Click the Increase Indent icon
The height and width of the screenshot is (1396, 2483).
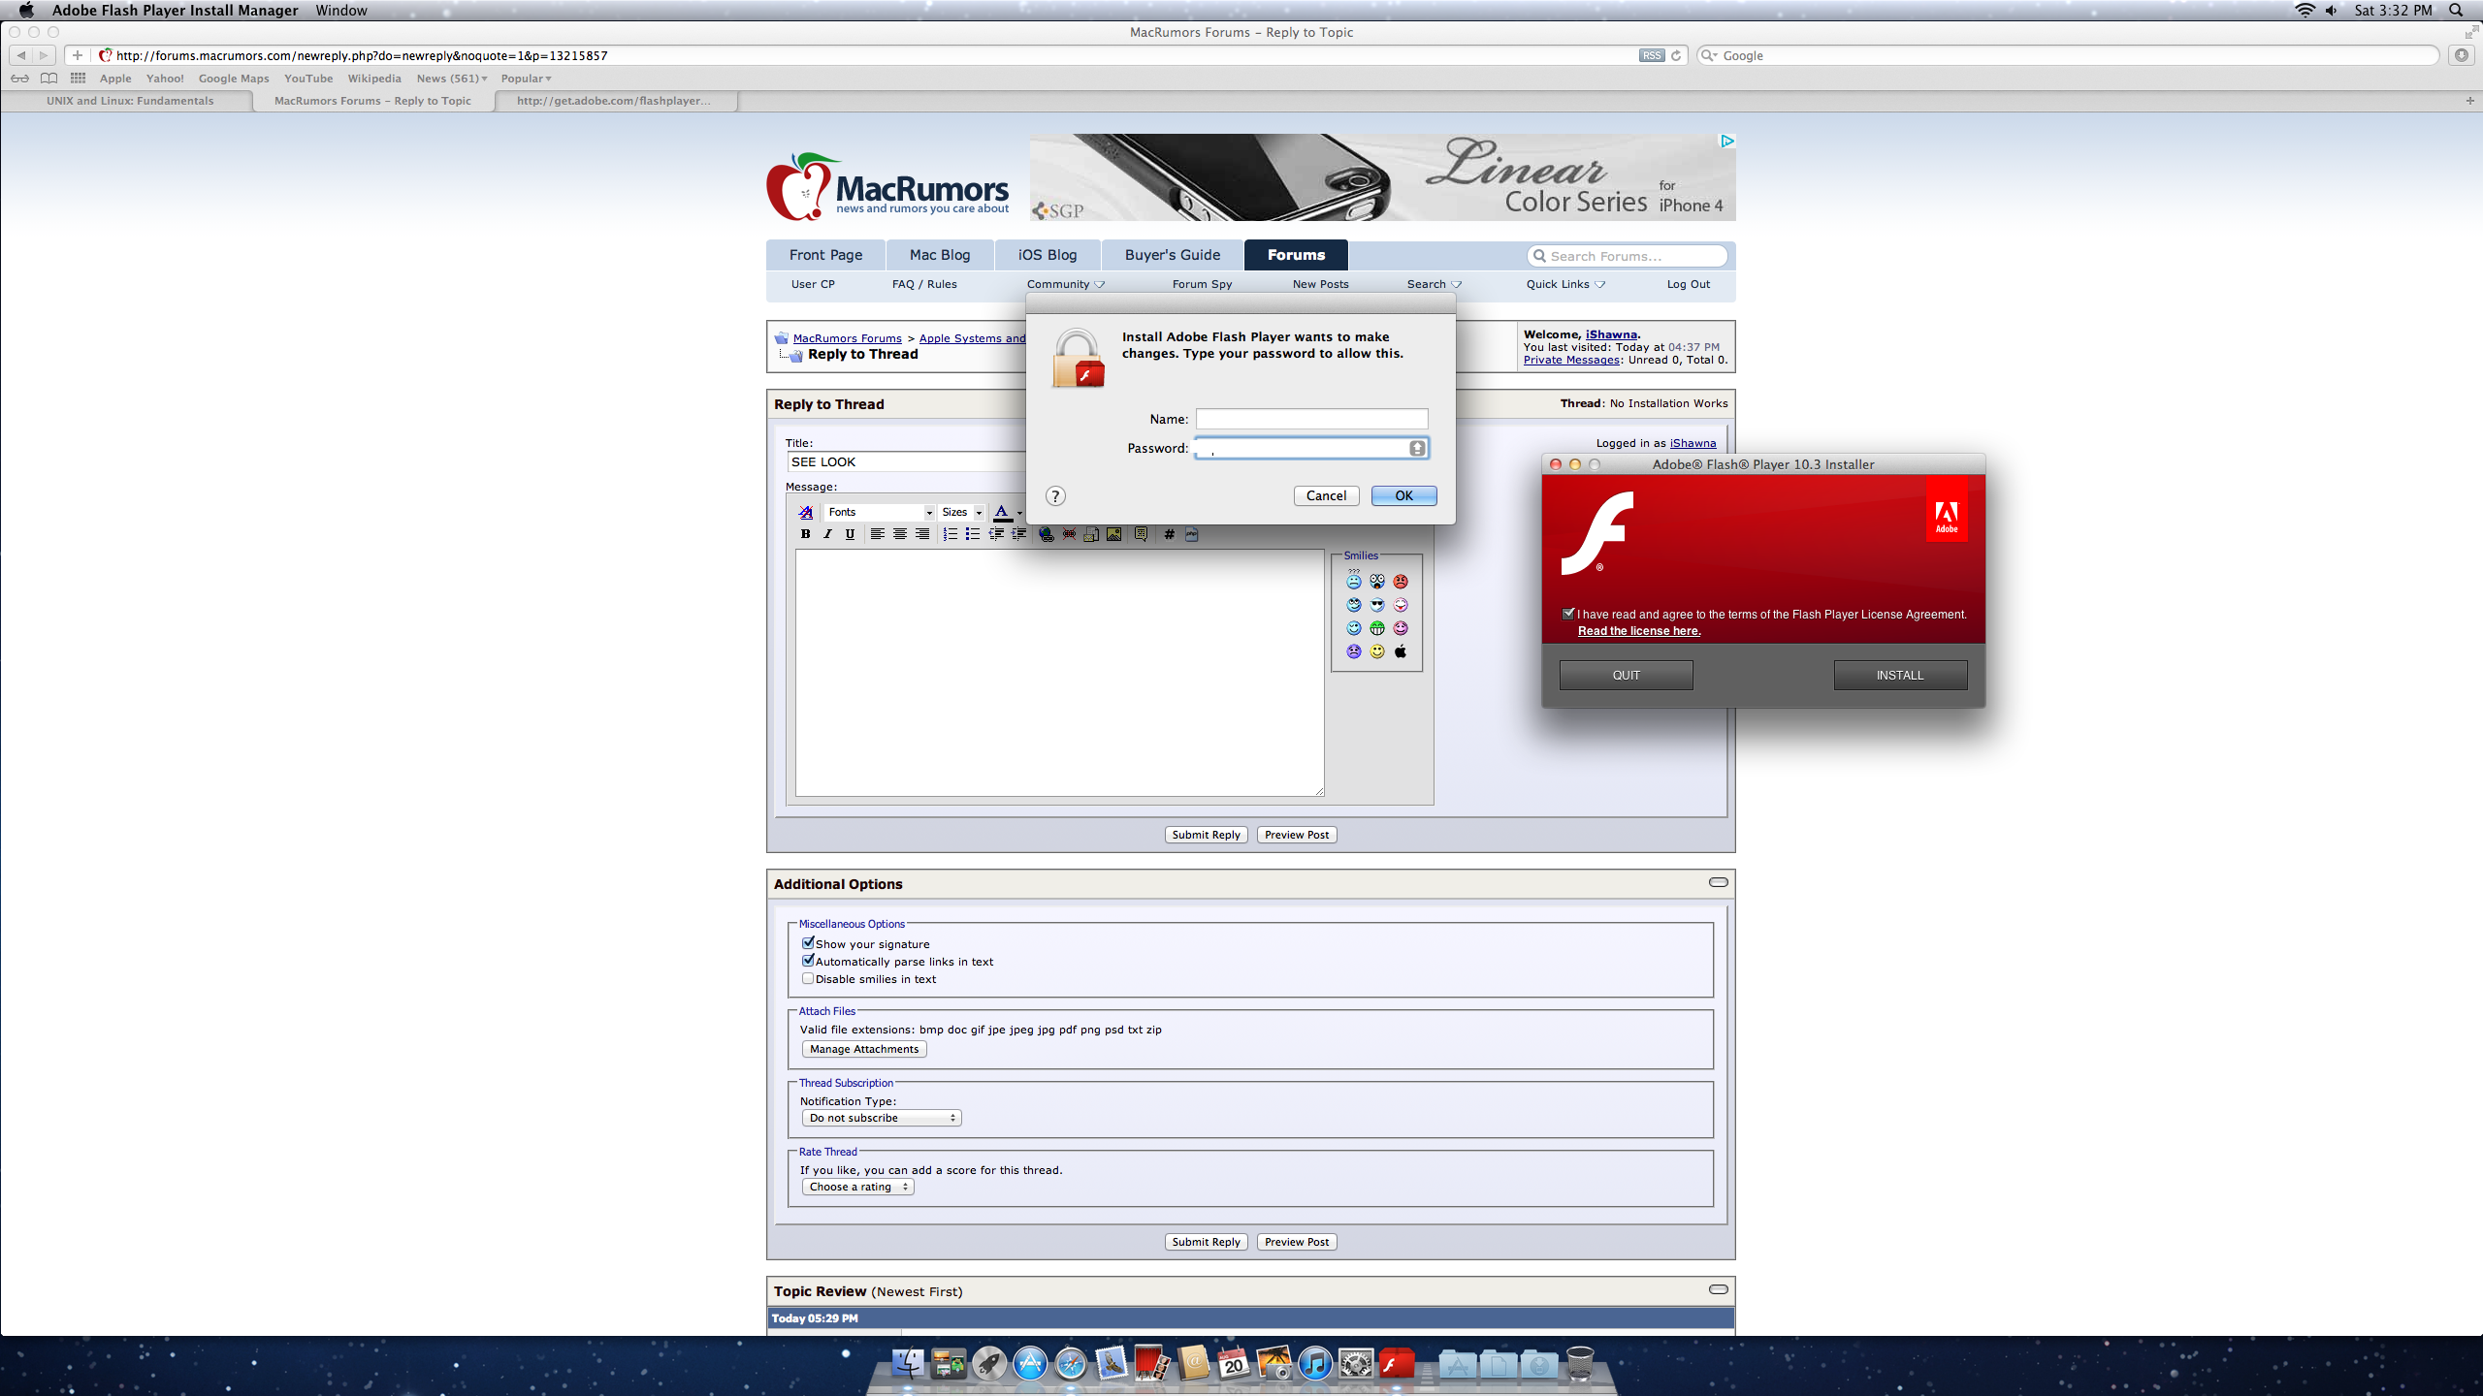point(1018,534)
